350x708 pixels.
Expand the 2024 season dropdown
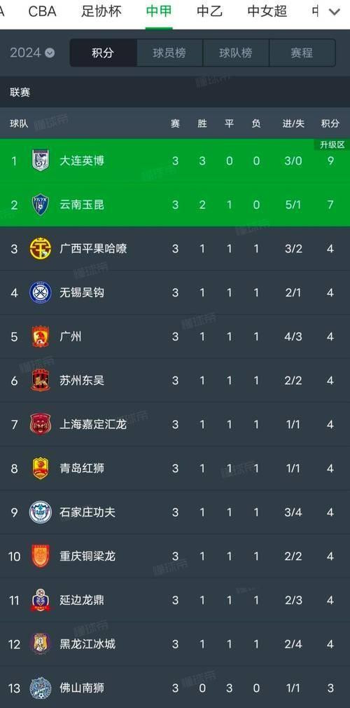[x=32, y=53]
